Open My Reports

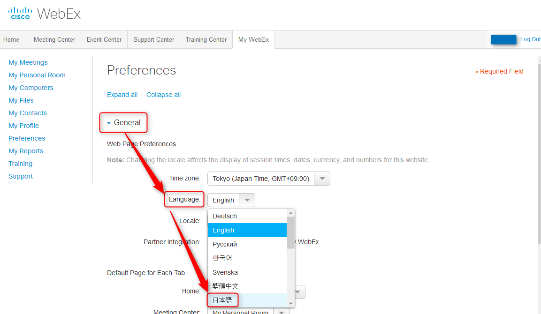[x=26, y=151]
